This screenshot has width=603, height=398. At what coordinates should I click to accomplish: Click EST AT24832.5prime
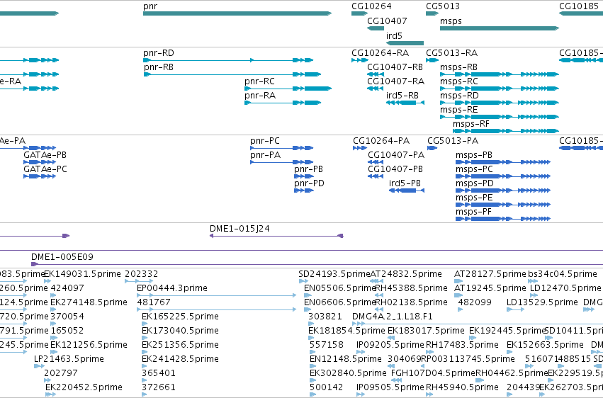tap(377, 281)
